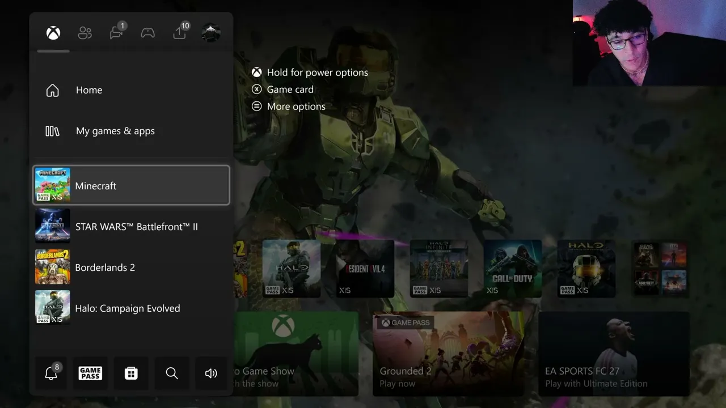
Task: Open the Profile avatar tab
Action: coord(211,33)
